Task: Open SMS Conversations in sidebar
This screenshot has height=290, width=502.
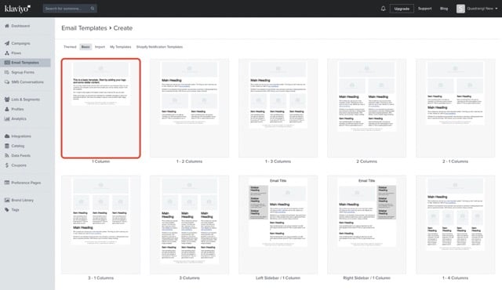Action: [27, 82]
